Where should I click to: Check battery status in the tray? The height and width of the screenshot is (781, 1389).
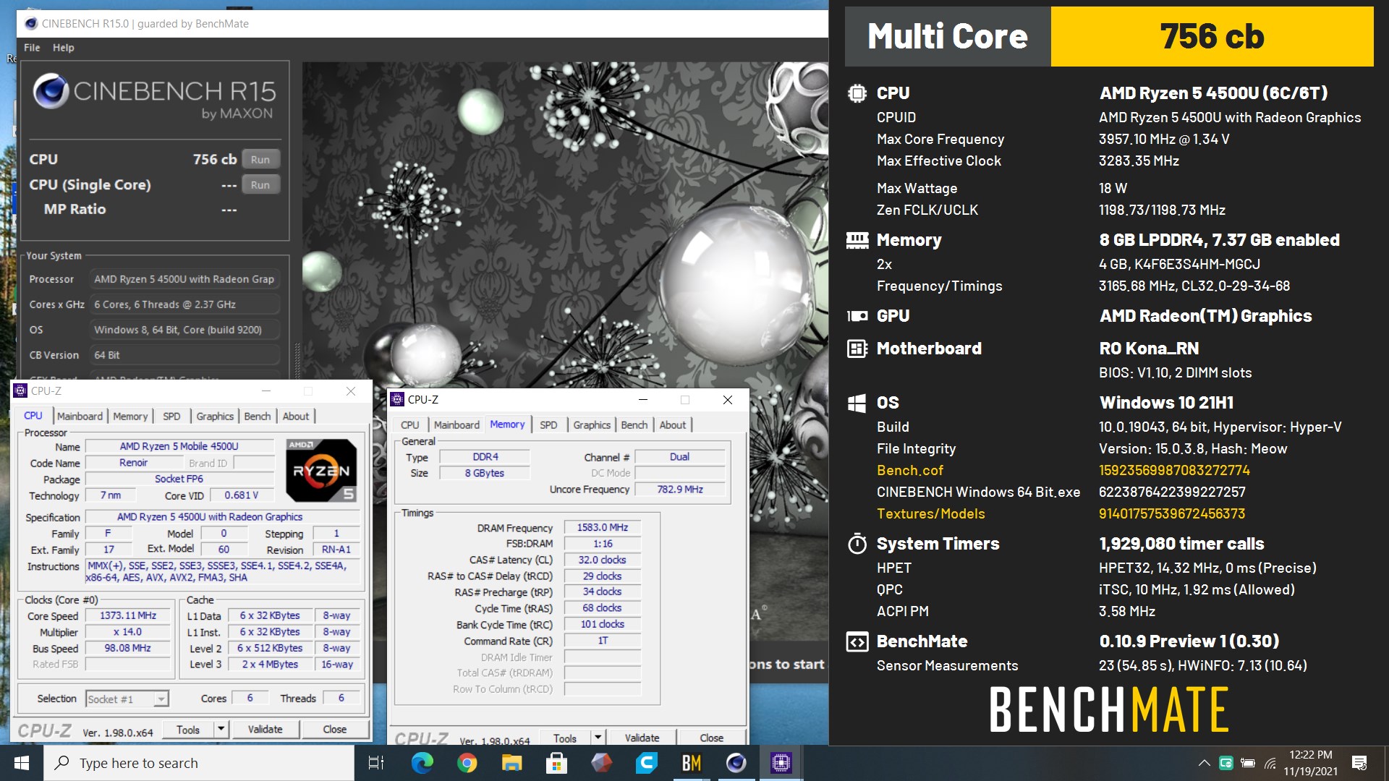[x=1247, y=763]
